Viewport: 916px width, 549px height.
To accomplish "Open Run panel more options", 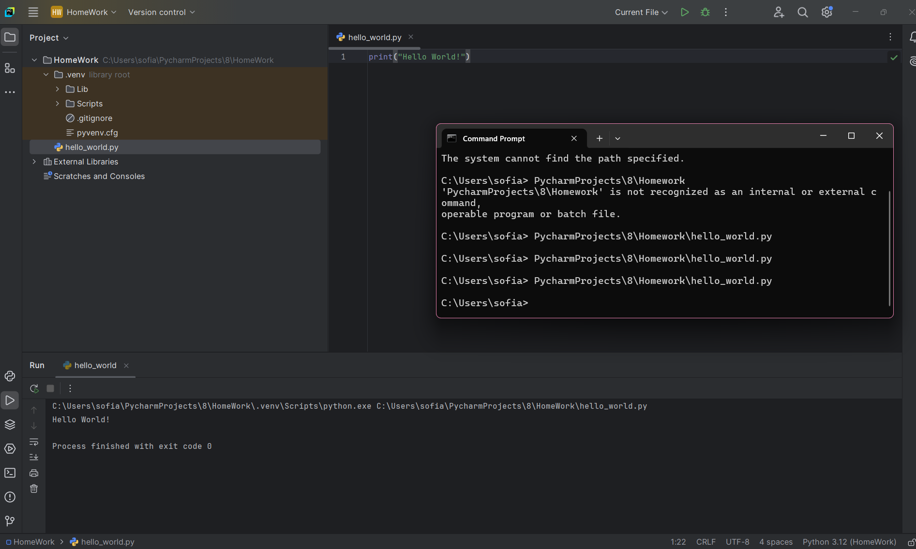I will click(70, 388).
